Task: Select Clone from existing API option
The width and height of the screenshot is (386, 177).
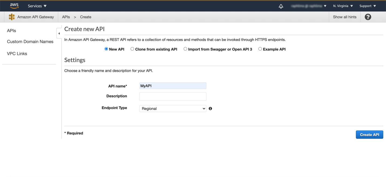Action: pyautogui.click(x=132, y=49)
